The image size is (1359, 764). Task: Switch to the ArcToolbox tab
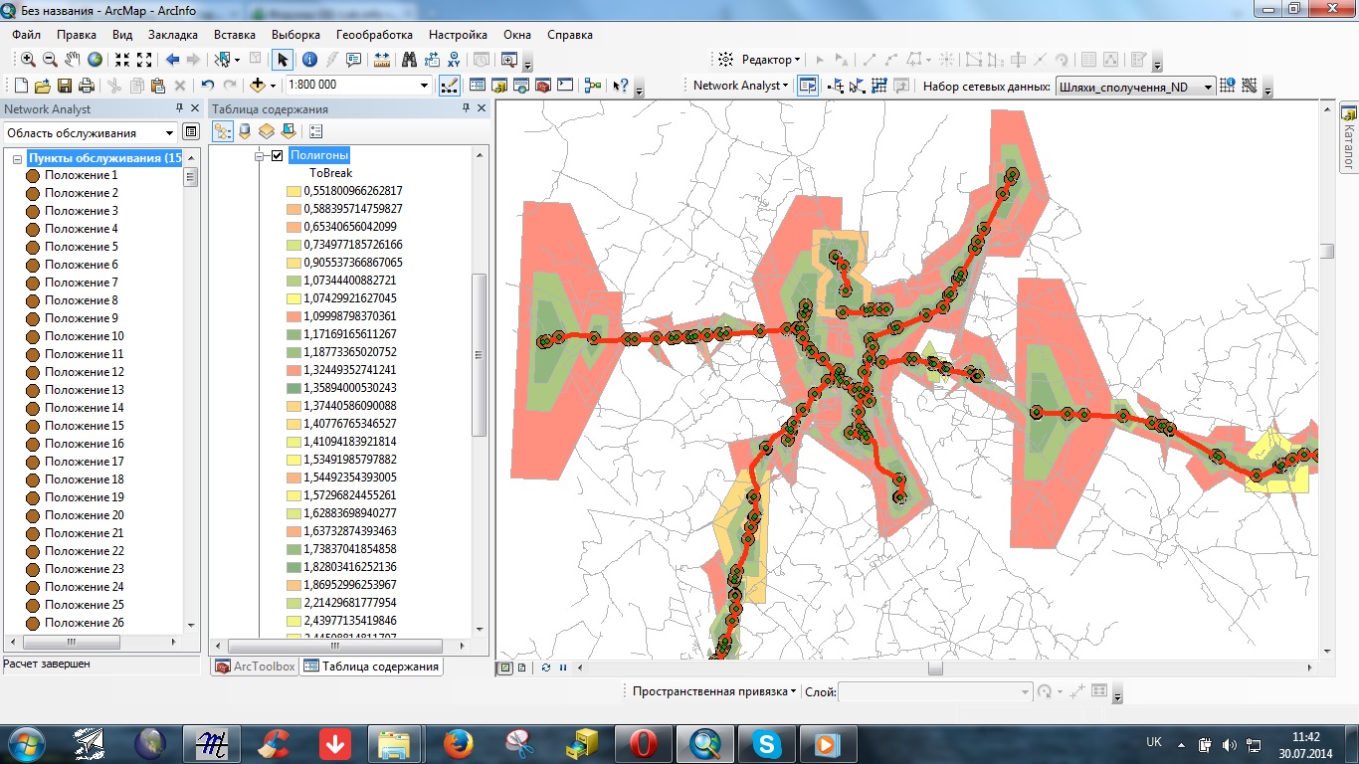click(255, 667)
